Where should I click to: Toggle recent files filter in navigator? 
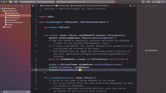27,92
